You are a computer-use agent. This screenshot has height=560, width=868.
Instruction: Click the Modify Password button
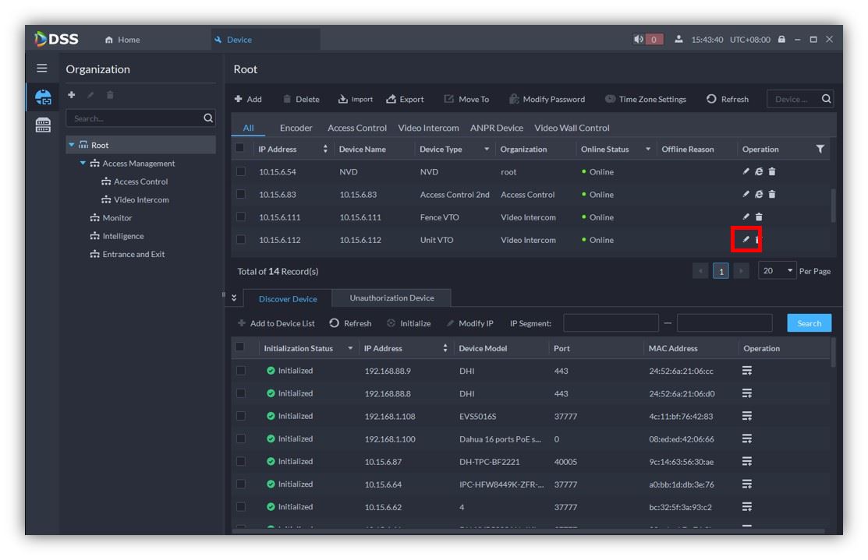(x=547, y=99)
